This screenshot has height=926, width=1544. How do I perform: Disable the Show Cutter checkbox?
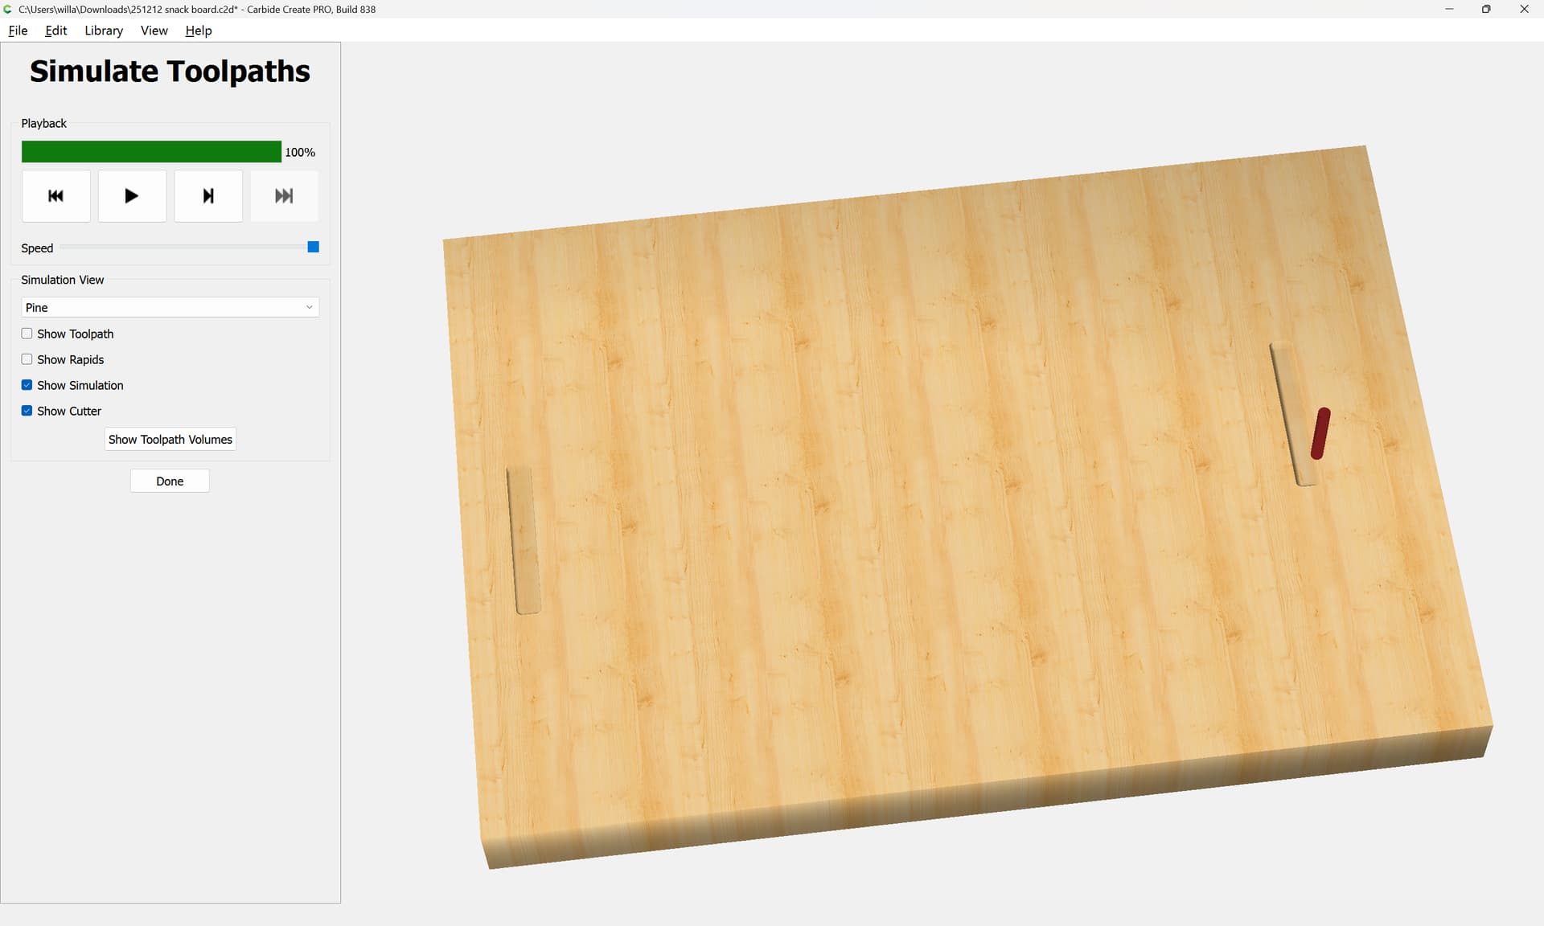(27, 411)
